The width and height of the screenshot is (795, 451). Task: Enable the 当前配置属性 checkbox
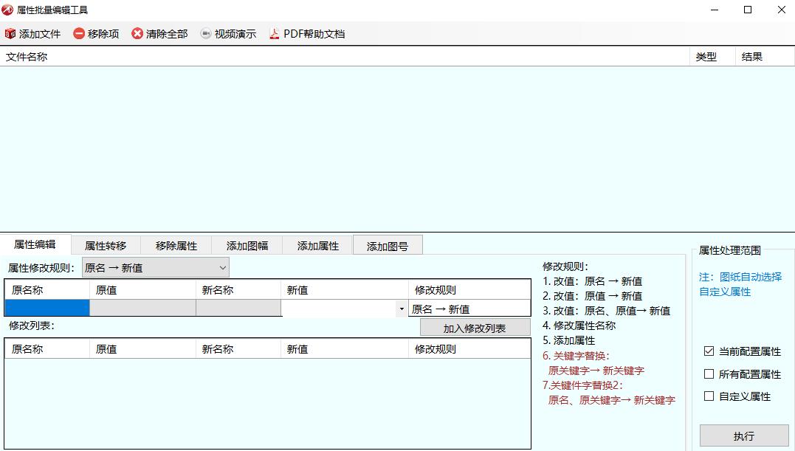coord(709,352)
